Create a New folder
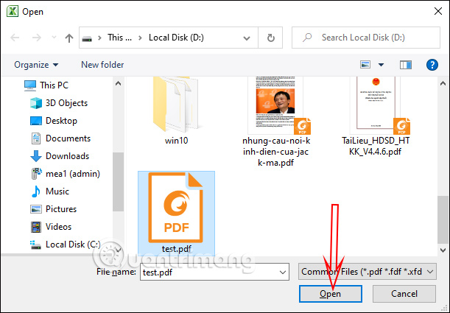The width and height of the screenshot is (450, 313). pyautogui.click(x=102, y=65)
